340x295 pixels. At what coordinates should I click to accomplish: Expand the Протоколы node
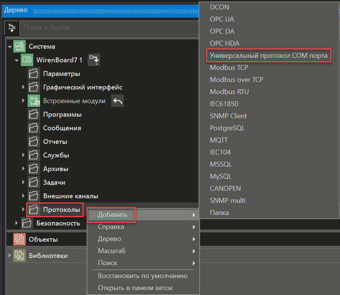pyautogui.click(x=23, y=209)
